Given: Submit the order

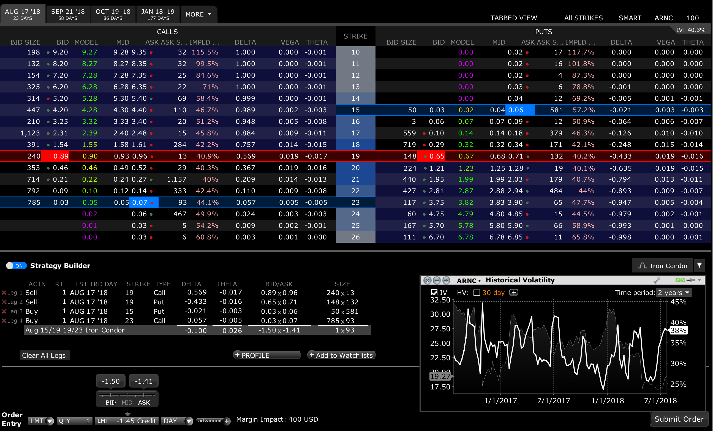Looking at the screenshot, I should [679, 419].
